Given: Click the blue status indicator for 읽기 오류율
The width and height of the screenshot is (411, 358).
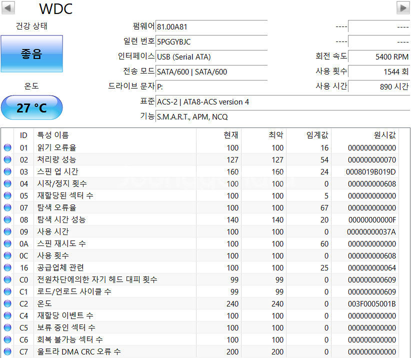Looking at the screenshot, I should coord(7,147).
